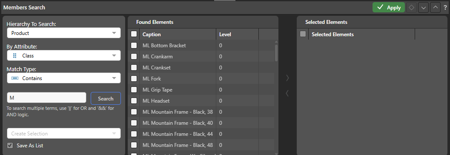The height and width of the screenshot is (155, 450).
Task: Sort by the Caption column header
Action: point(152,34)
